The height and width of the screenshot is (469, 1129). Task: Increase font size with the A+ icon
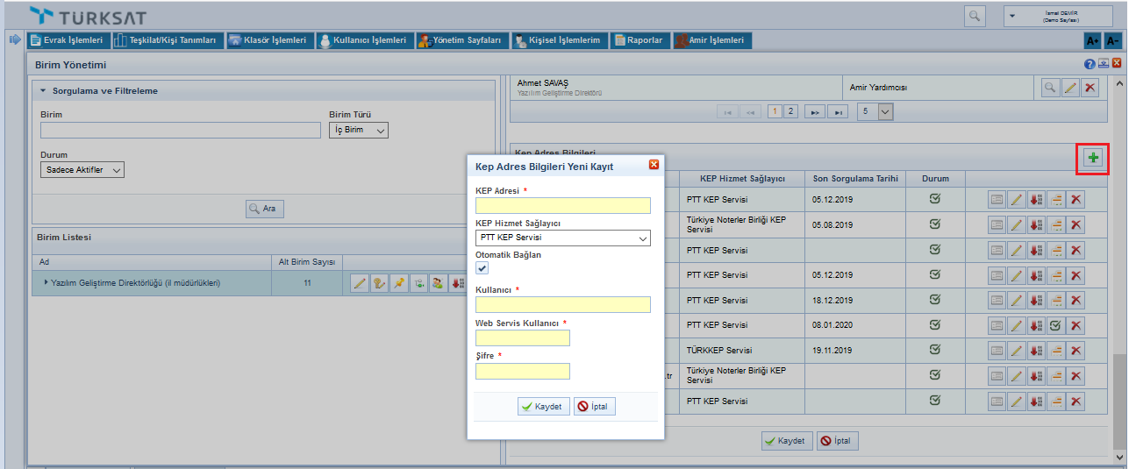point(1092,40)
